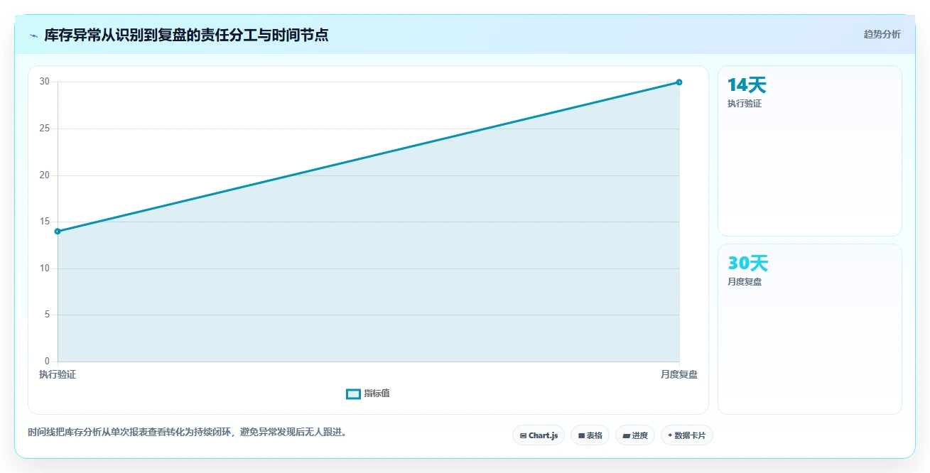Click the 执行验证 card label
The image size is (930, 473).
745,104
